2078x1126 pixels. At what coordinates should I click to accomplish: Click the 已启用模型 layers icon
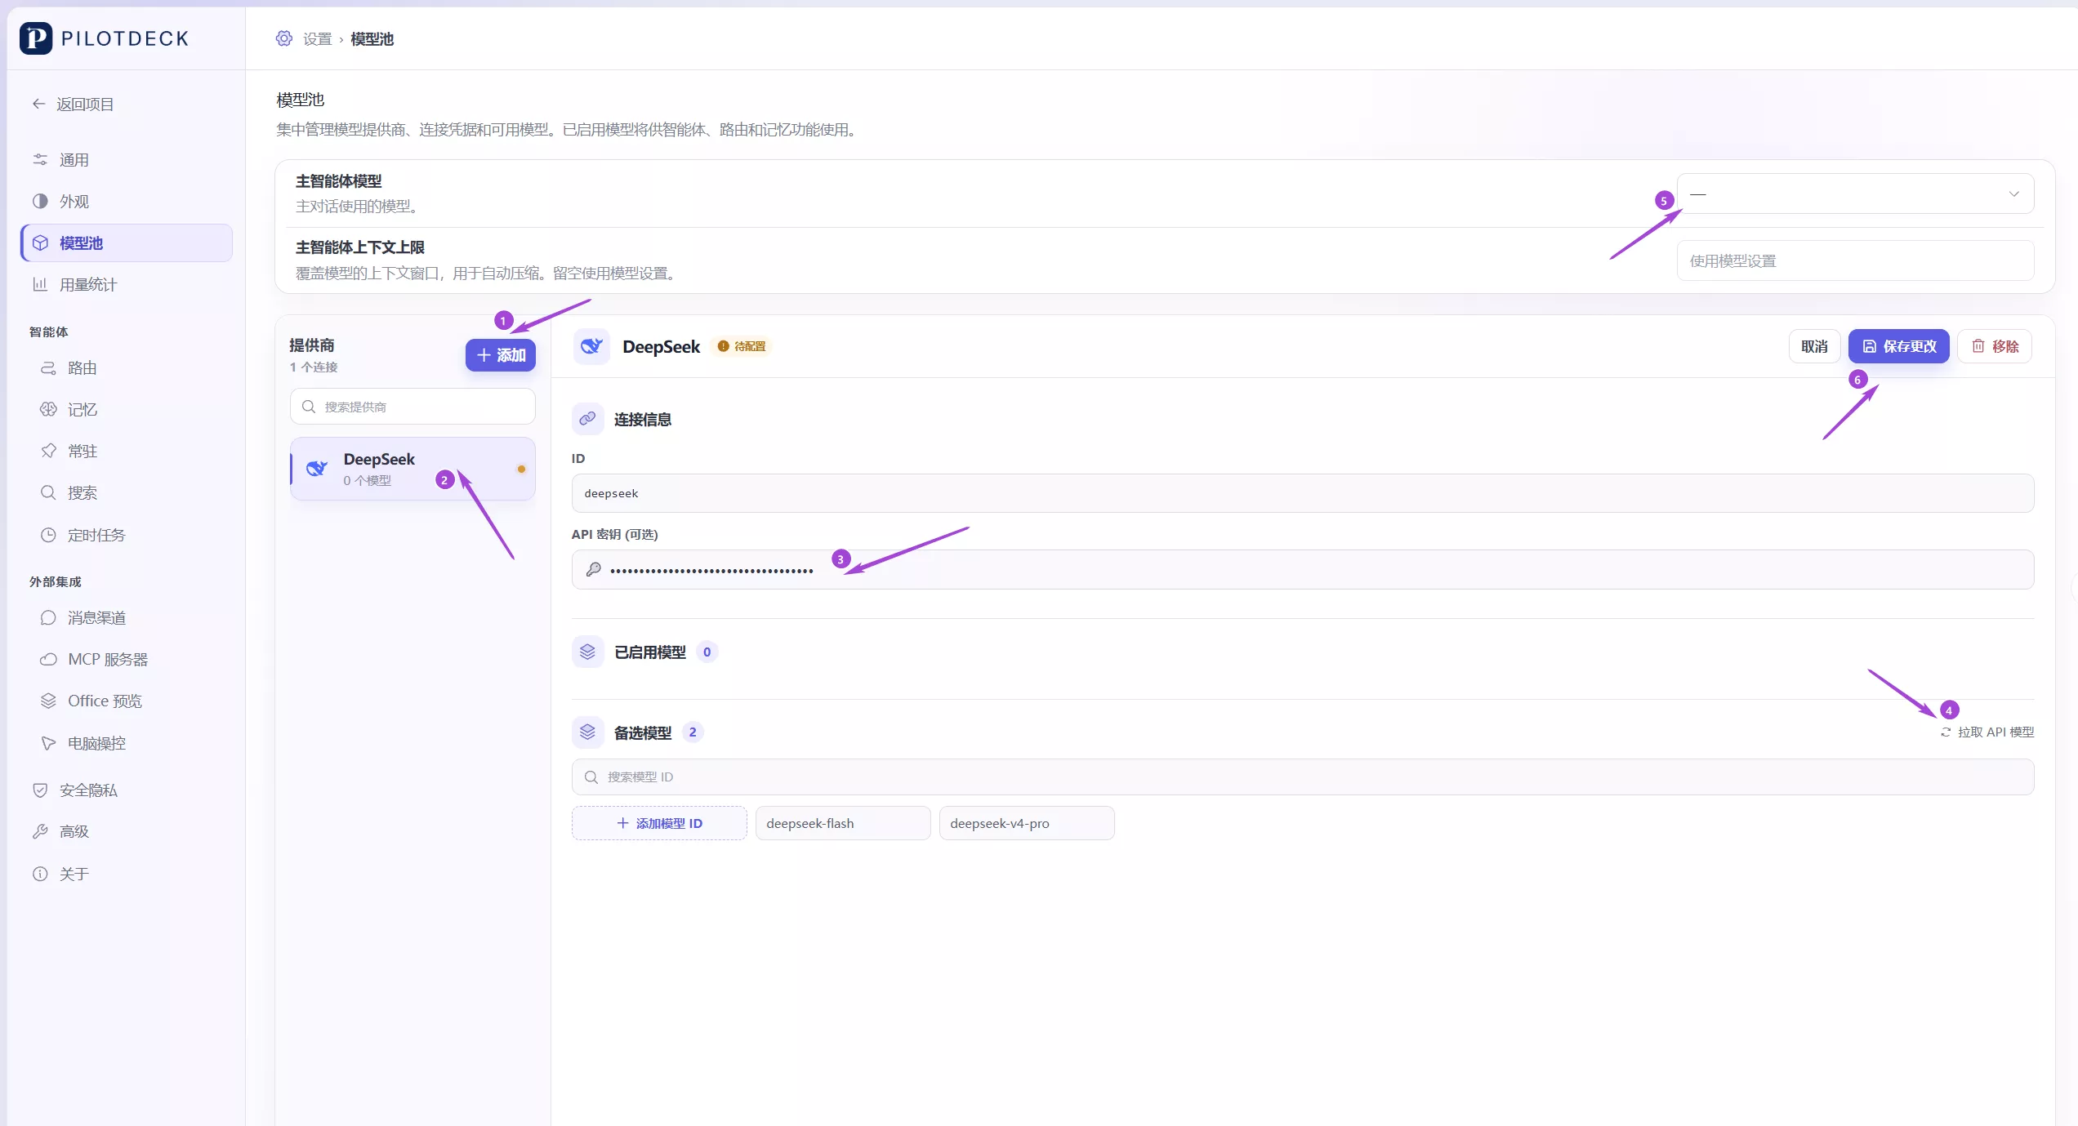tap(587, 652)
